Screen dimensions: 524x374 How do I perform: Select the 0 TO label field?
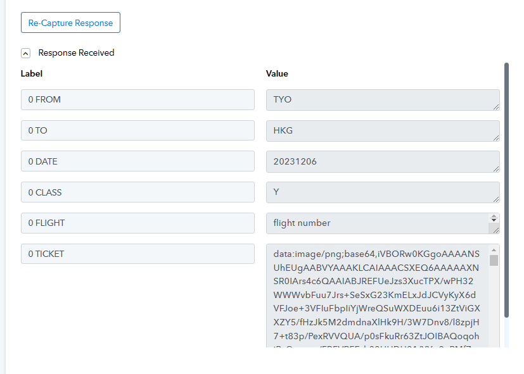tap(137, 130)
